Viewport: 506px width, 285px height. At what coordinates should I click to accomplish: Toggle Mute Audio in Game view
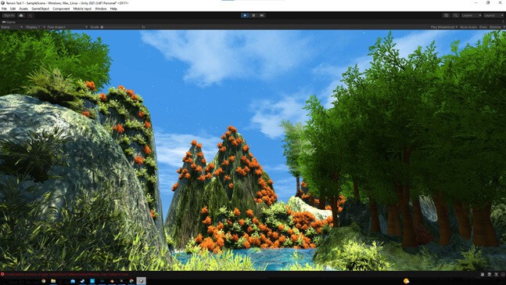(x=468, y=27)
